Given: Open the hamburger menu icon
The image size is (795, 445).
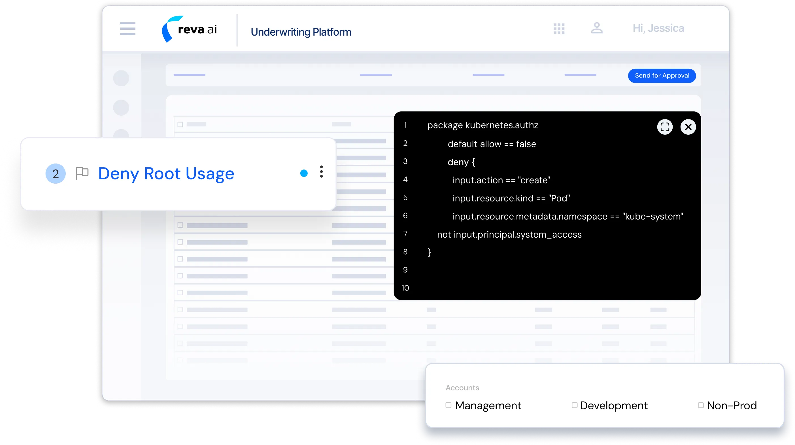Looking at the screenshot, I should tap(127, 29).
